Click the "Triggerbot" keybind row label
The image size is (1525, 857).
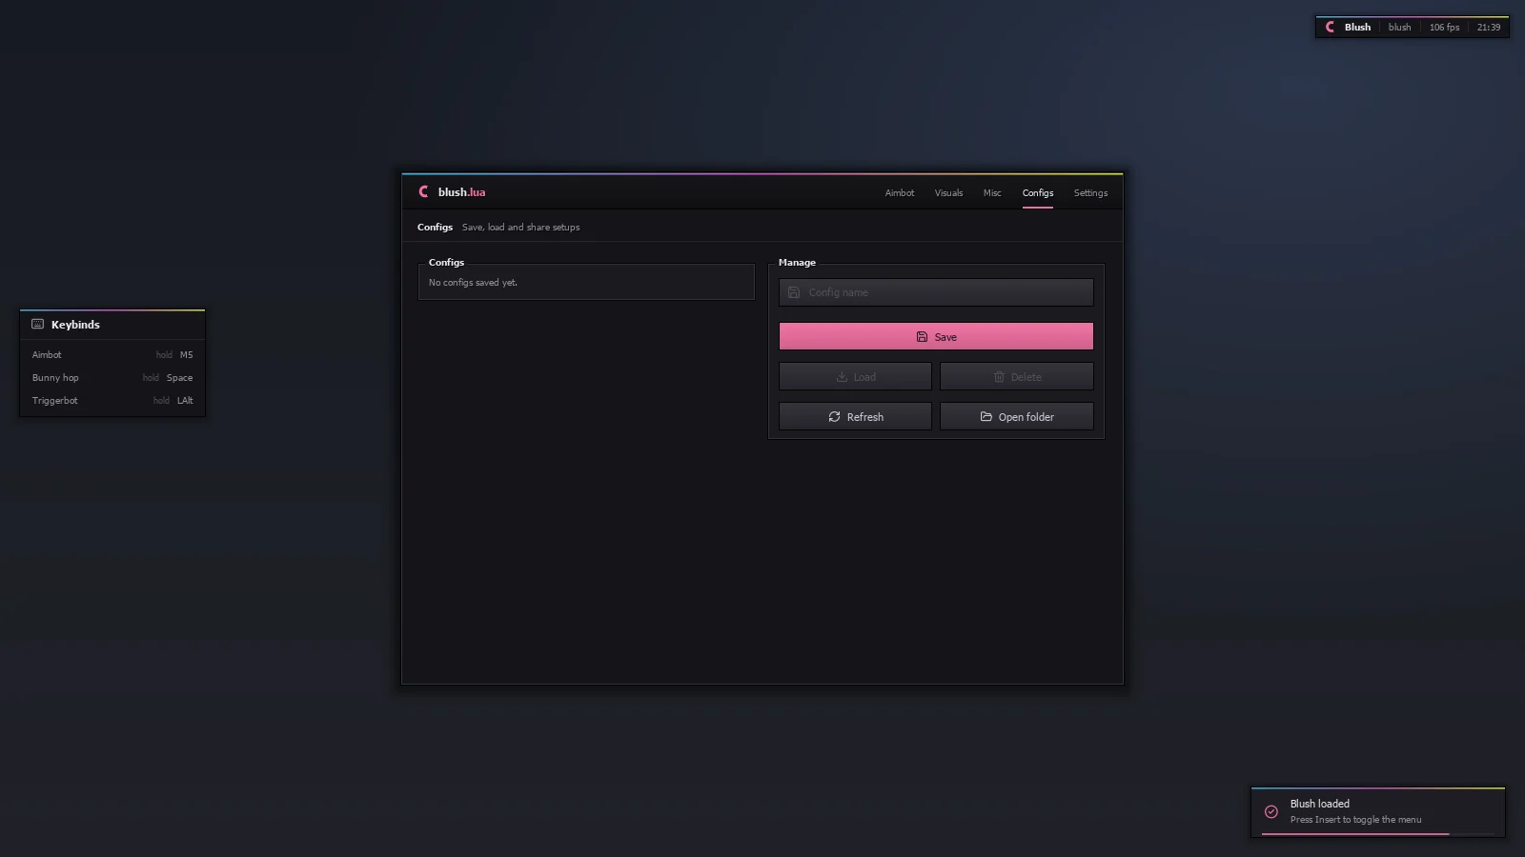pos(54,401)
